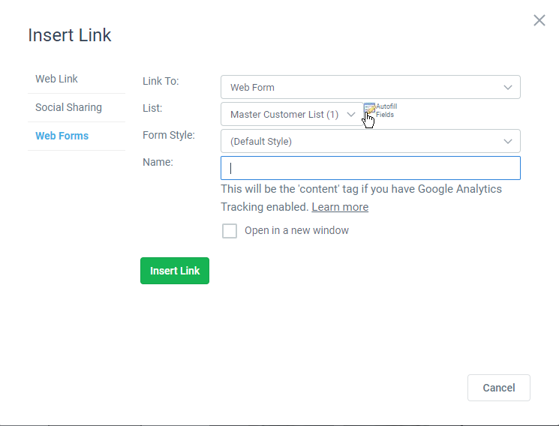Click the Google Analytics helper text
Screen dimensions: 559x426
tap(361, 189)
